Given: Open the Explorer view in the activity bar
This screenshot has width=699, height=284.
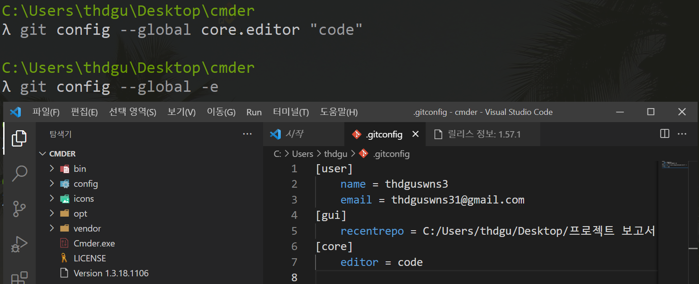Looking at the screenshot, I should (19, 138).
